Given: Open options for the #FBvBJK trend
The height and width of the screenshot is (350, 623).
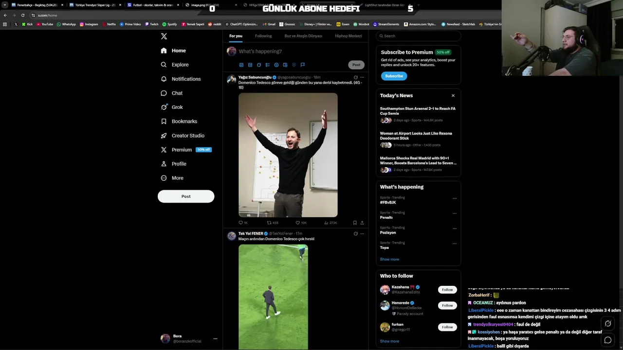Looking at the screenshot, I should pos(455,198).
